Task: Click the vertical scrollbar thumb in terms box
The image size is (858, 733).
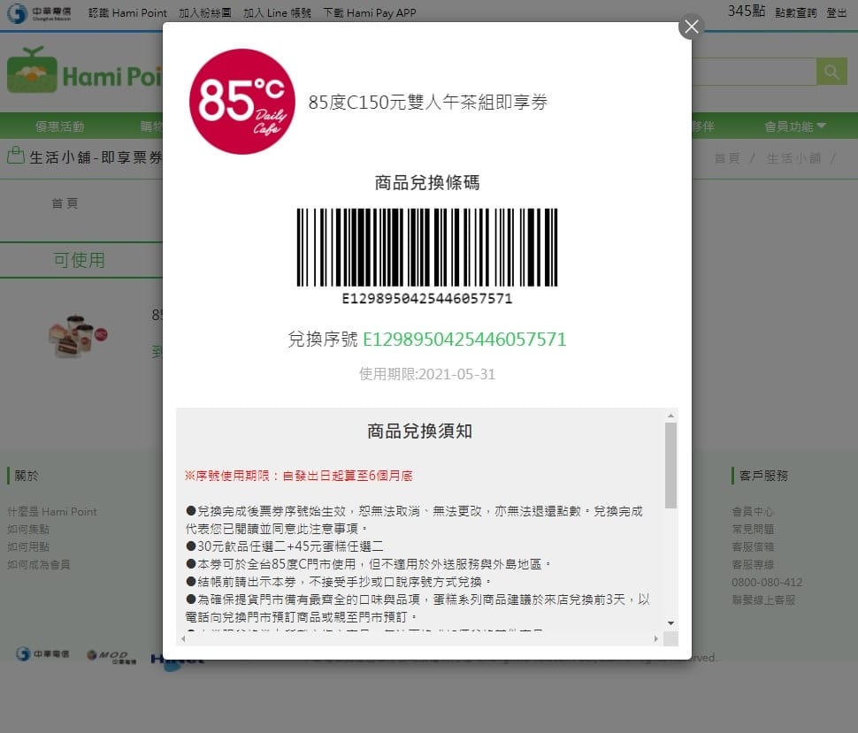Action: (x=670, y=464)
